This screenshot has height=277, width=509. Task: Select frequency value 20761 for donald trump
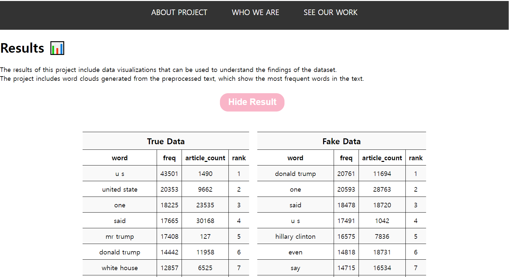pos(346,174)
